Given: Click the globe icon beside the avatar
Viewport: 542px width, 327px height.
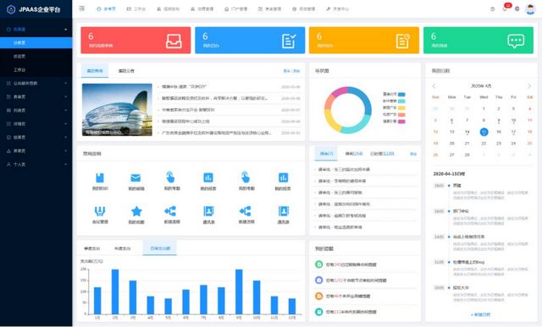Looking at the screenshot, I should pyautogui.click(x=517, y=9).
